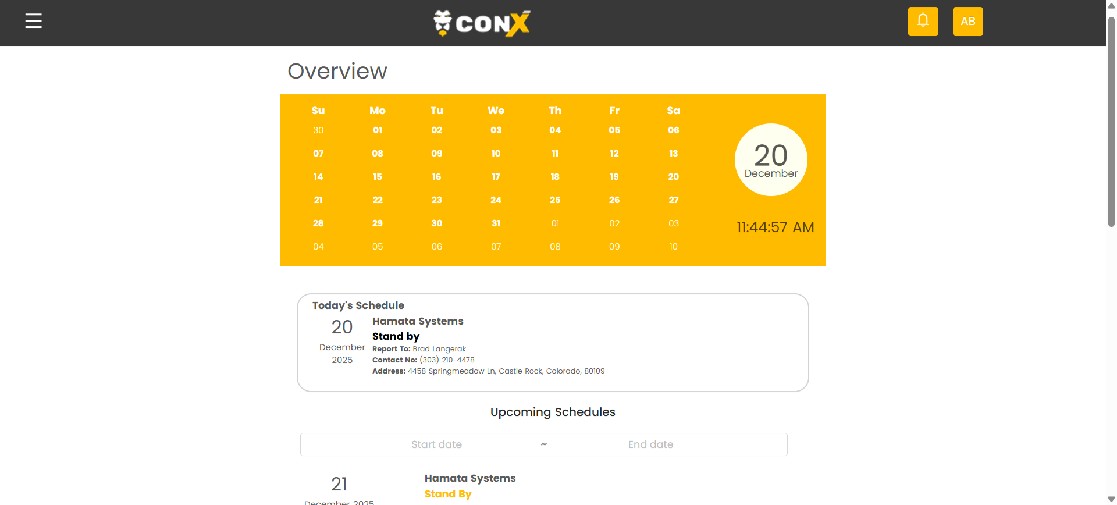Click the Stand By upcoming schedule
1117x505 pixels.
coord(448,494)
